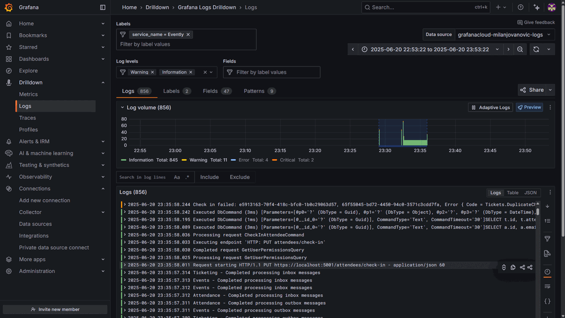
Task: Remove the Warning log level filter
Action: pyautogui.click(x=153, y=72)
